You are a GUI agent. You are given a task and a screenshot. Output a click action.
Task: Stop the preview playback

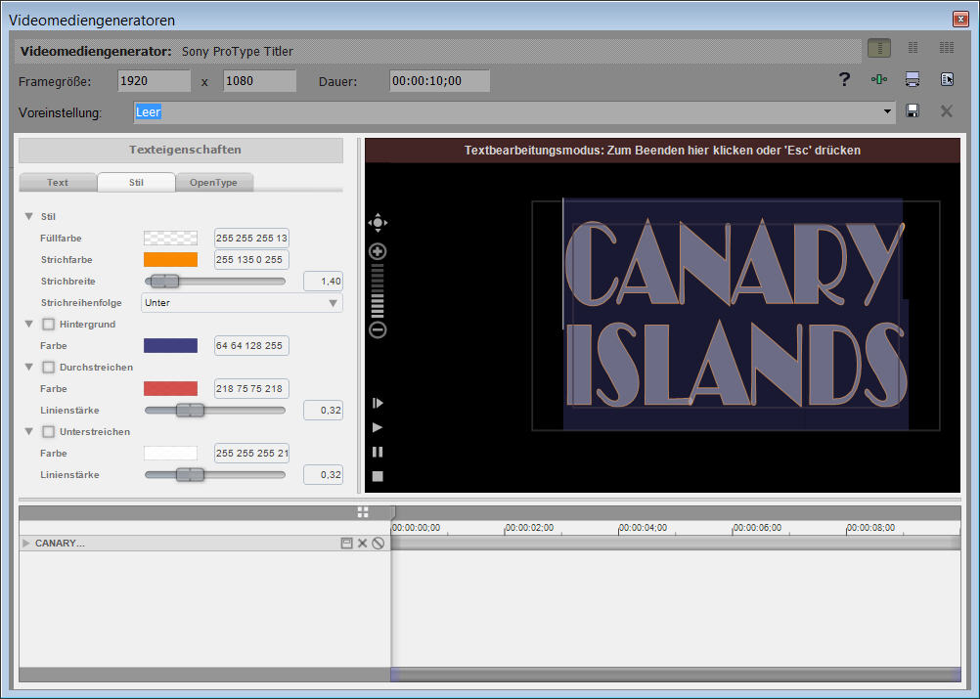tap(378, 476)
